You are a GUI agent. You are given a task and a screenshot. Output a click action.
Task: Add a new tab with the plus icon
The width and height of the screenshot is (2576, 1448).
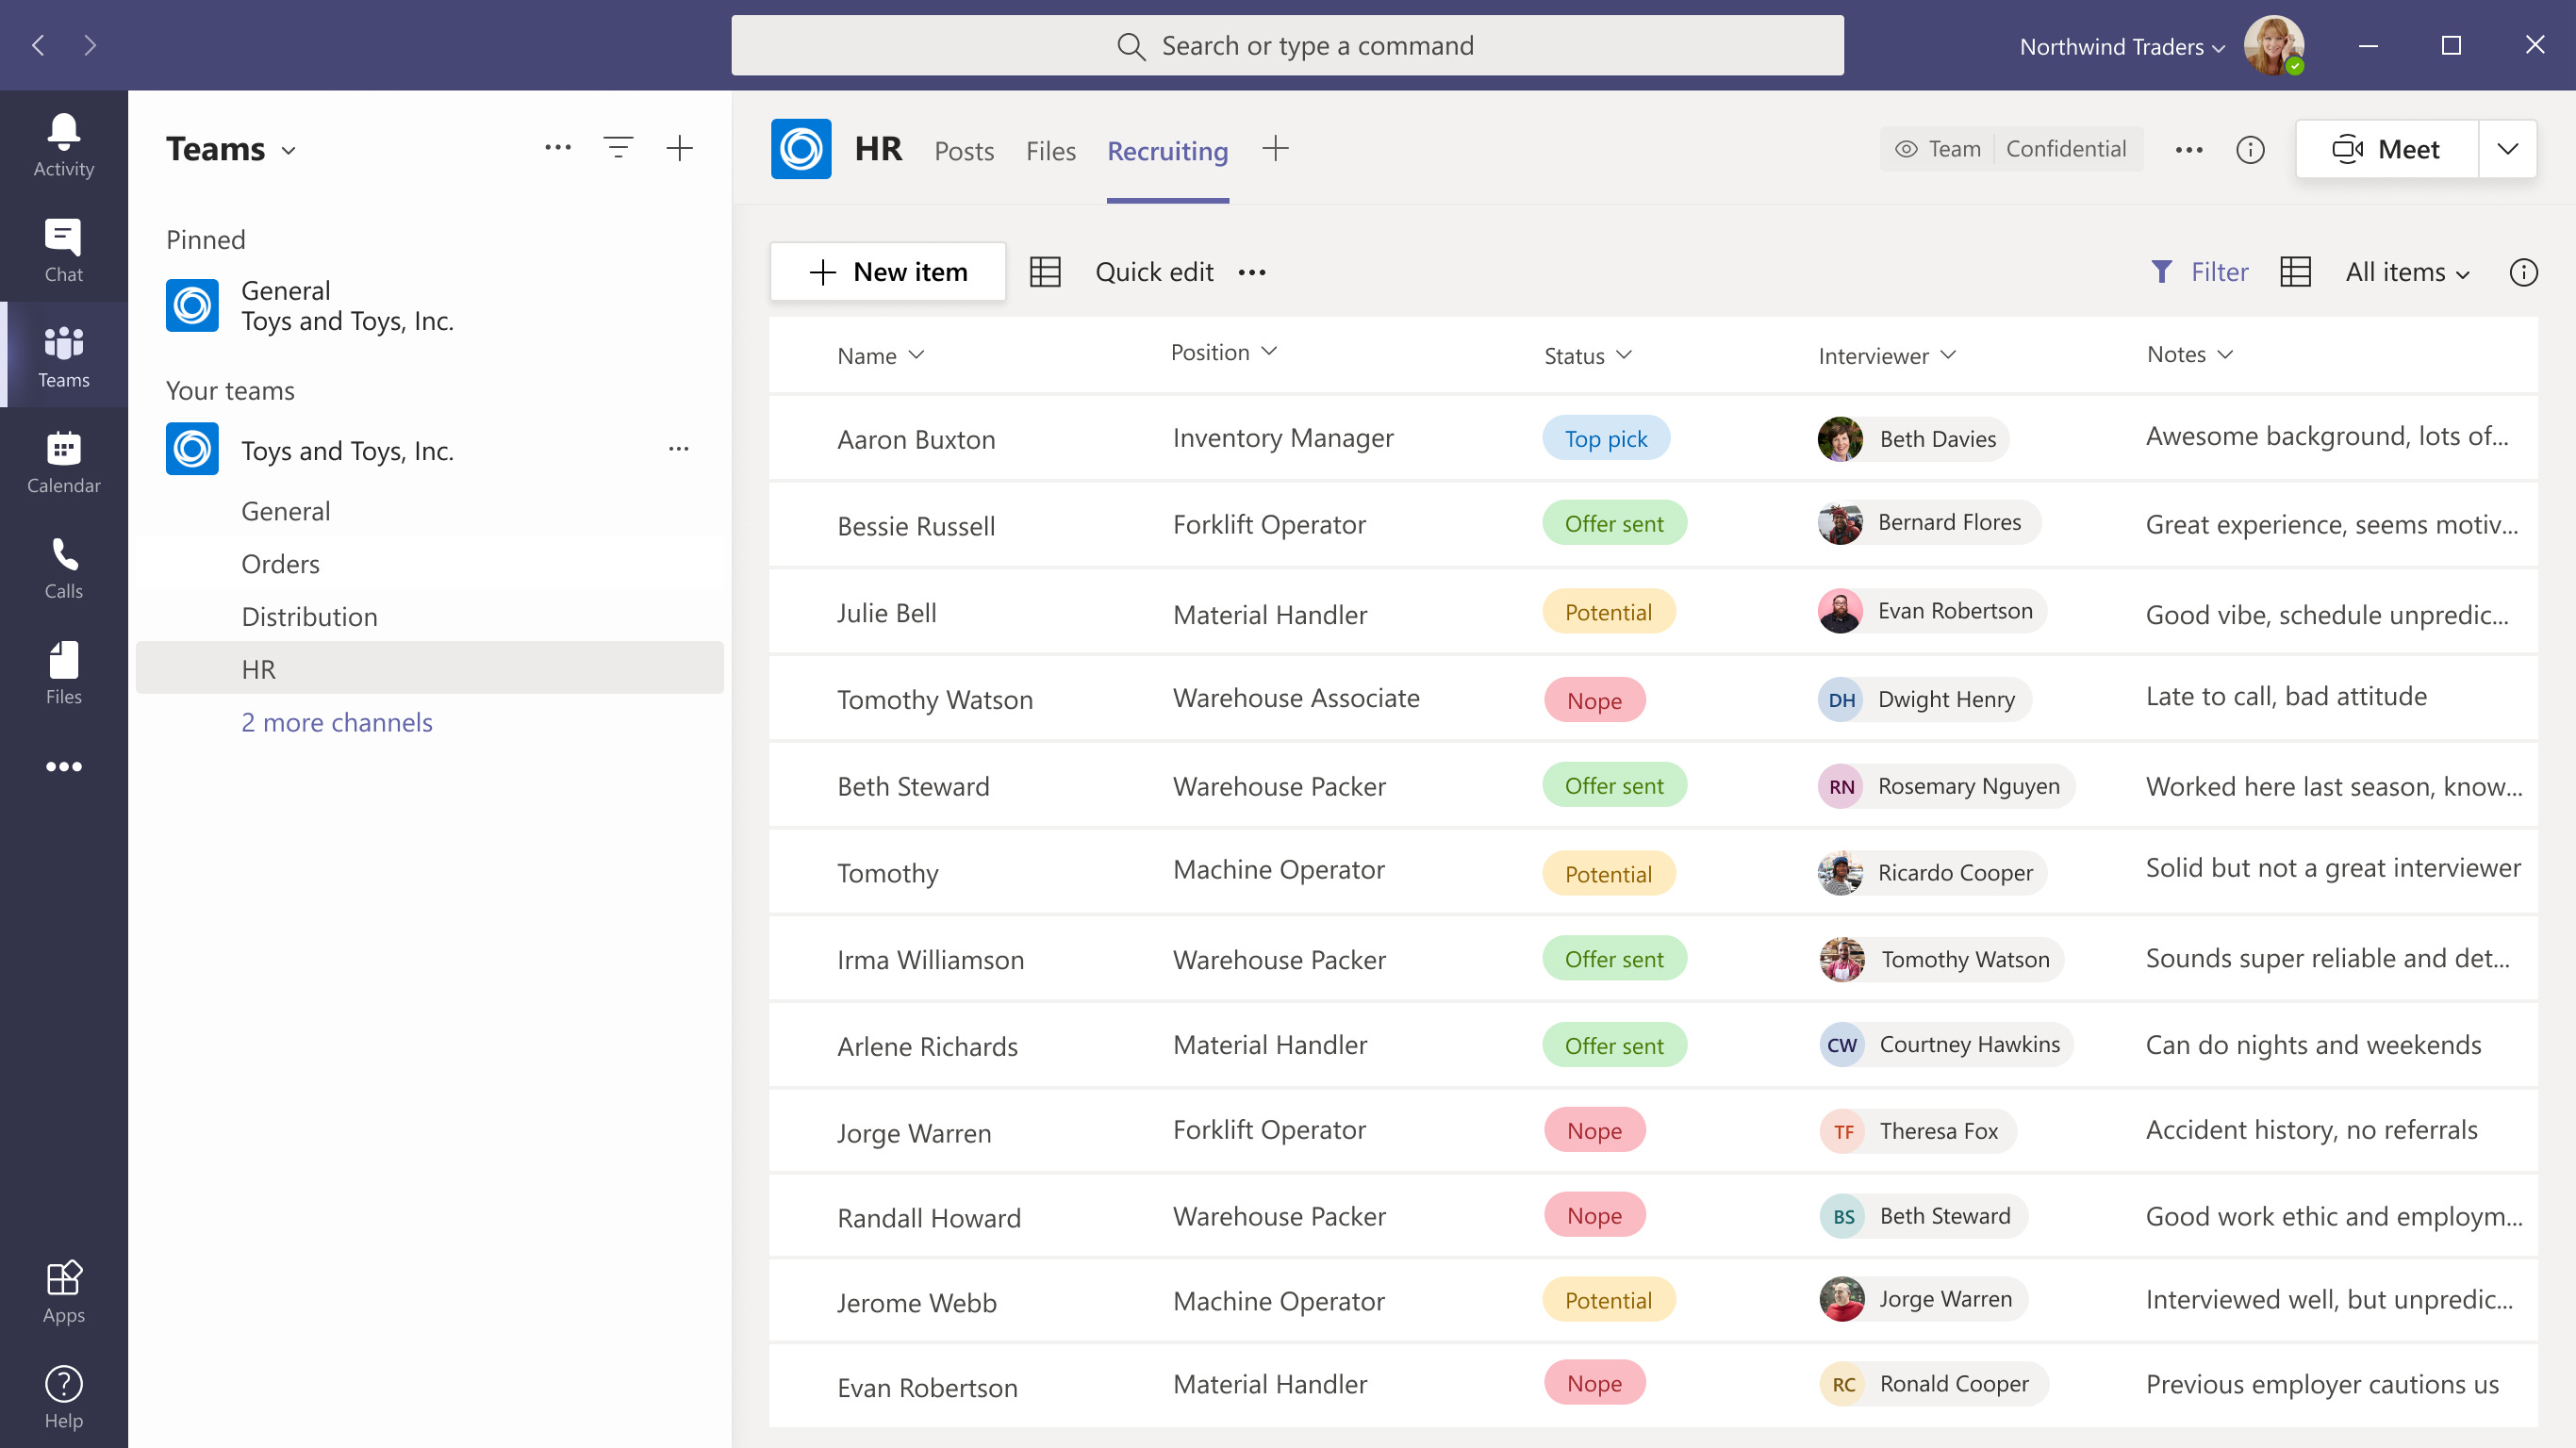pyautogui.click(x=1277, y=149)
